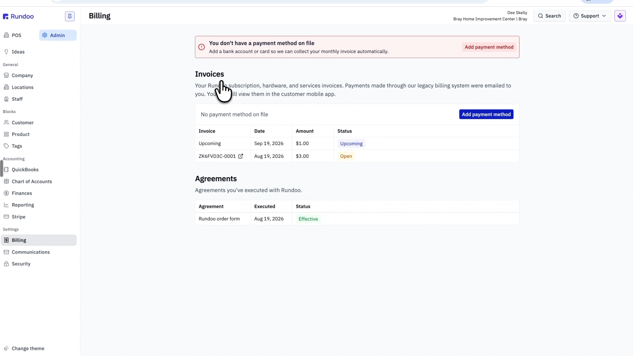Toggle the sidebar pin icon

[x=70, y=16]
